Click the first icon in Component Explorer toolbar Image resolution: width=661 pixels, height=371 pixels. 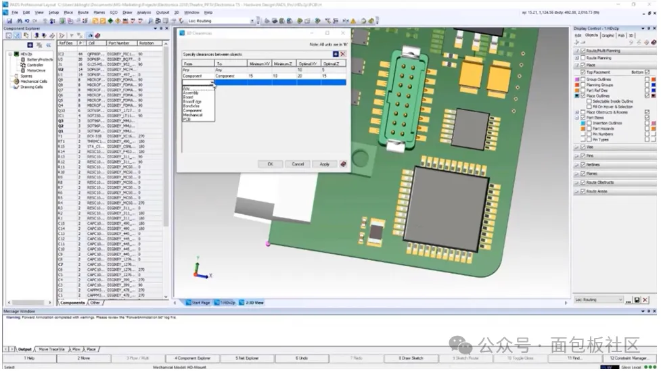point(9,36)
